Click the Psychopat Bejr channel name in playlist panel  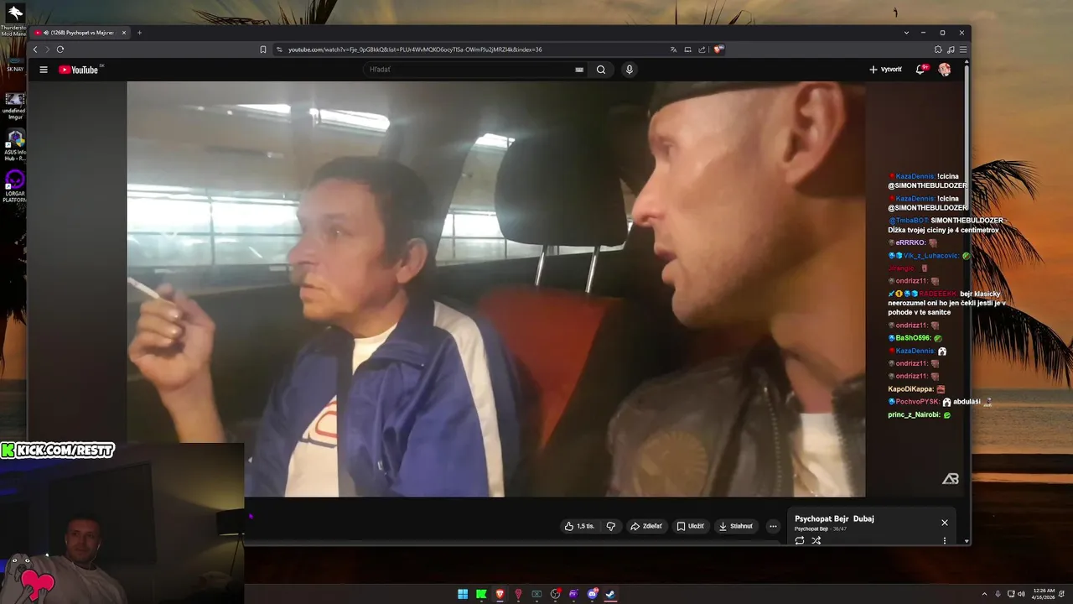811,528
